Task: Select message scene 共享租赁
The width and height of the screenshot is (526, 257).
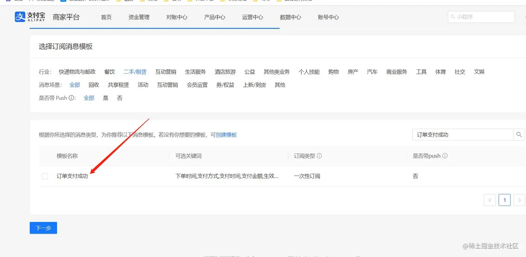Action: point(118,85)
